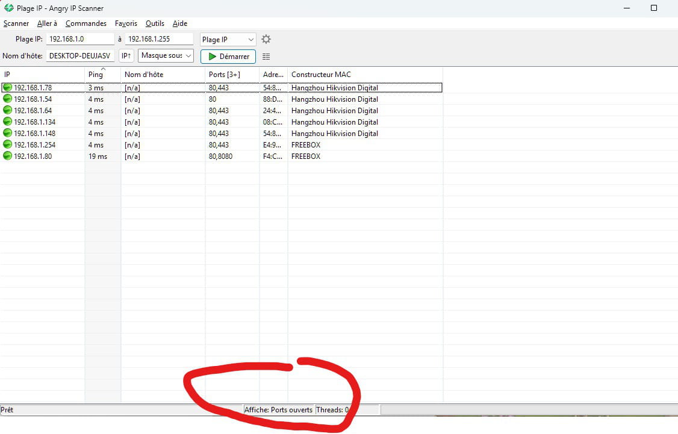Open preferences with the gear icon
The width and height of the screenshot is (678, 434).
point(266,39)
